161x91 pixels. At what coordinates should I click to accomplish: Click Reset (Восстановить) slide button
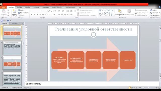pyautogui.click(x=23, y=13)
